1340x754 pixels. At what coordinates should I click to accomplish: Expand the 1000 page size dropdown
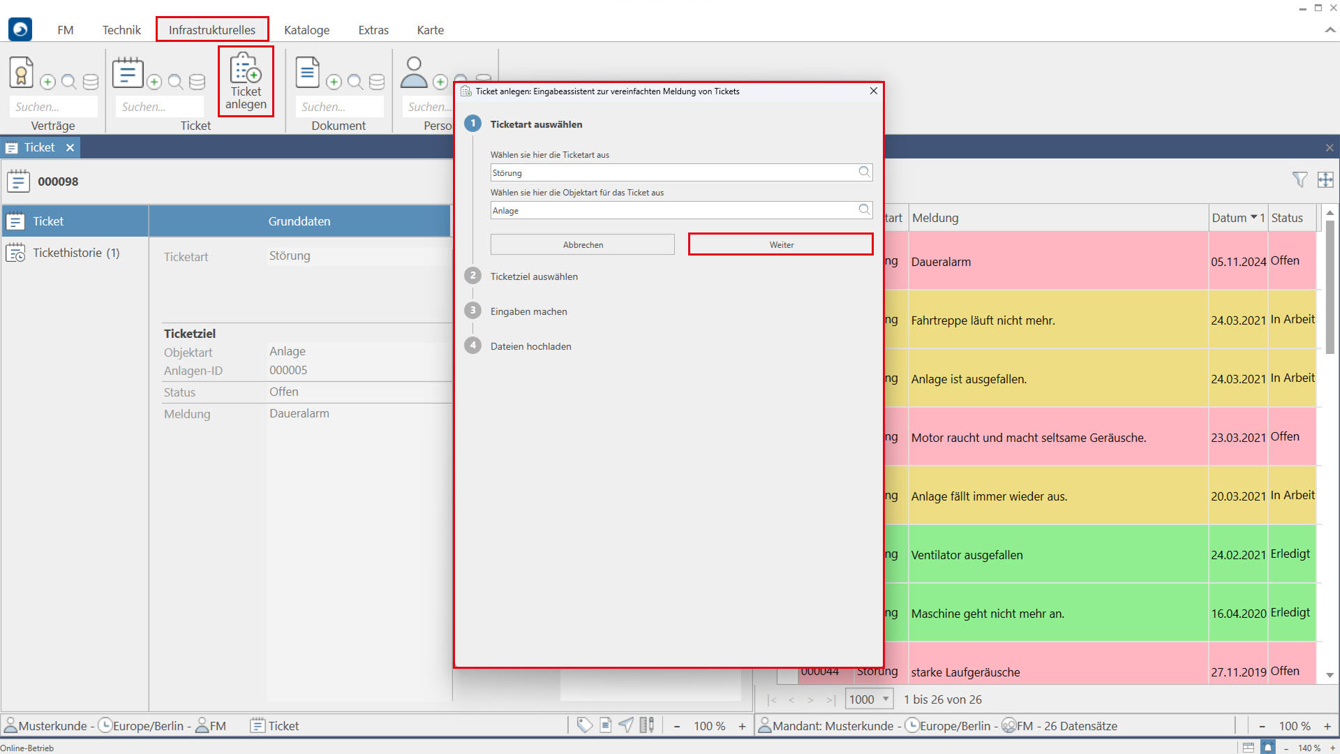tap(886, 699)
